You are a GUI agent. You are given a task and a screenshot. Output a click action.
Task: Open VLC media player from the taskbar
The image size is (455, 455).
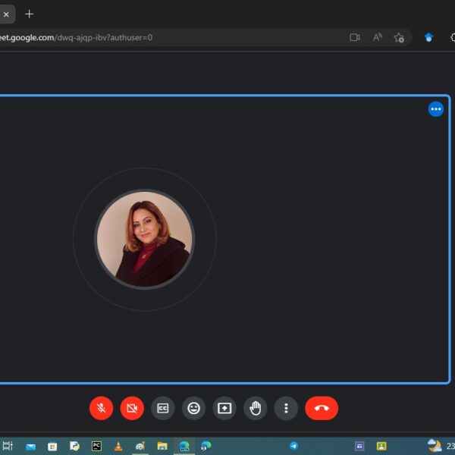118,446
